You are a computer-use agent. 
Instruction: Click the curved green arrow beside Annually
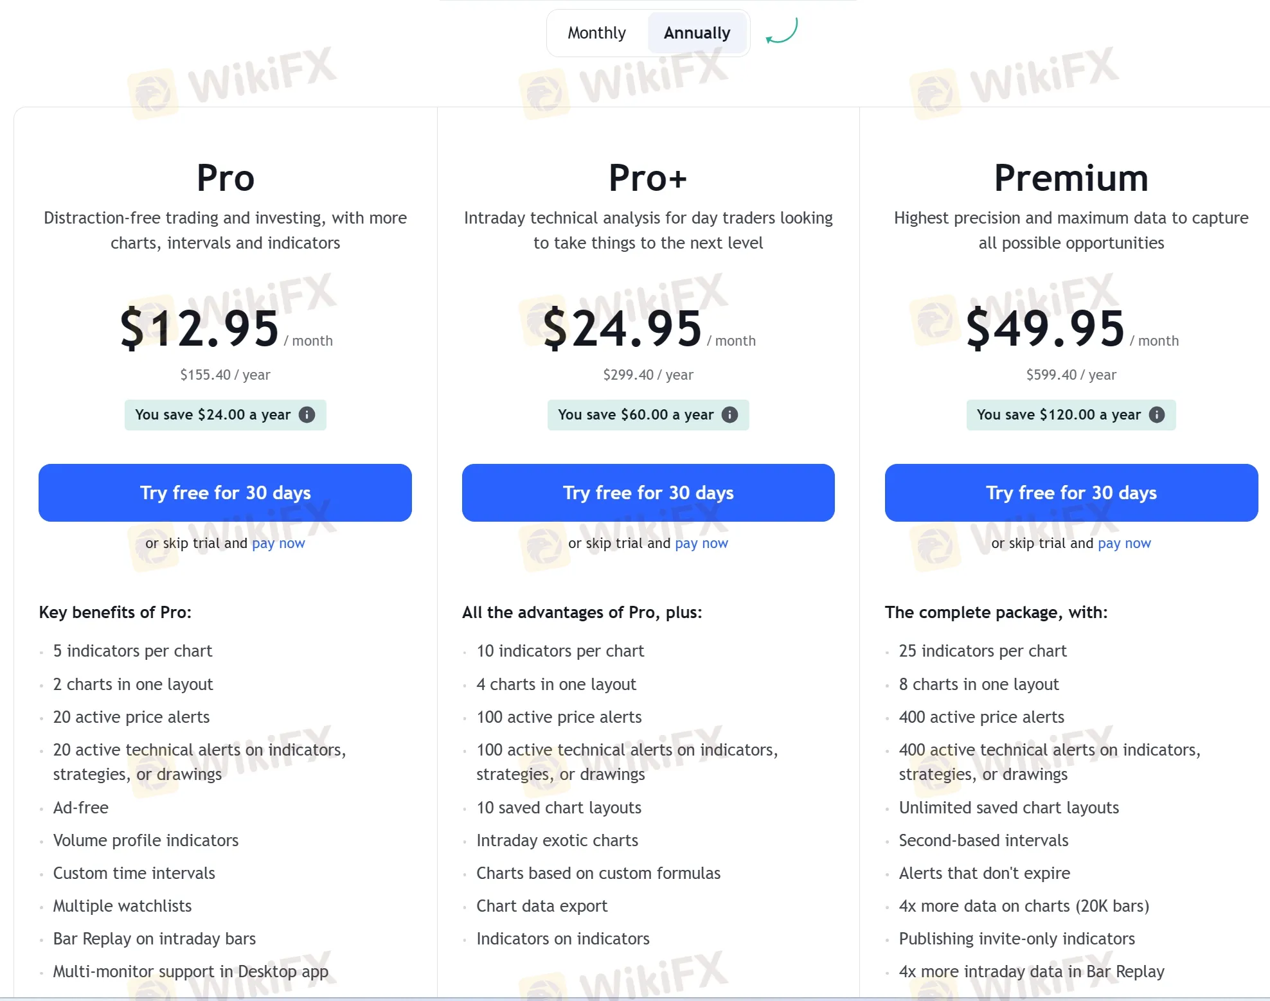coord(782,31)
